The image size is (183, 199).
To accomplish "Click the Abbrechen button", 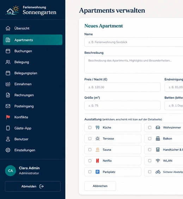I will pos(100,186).
